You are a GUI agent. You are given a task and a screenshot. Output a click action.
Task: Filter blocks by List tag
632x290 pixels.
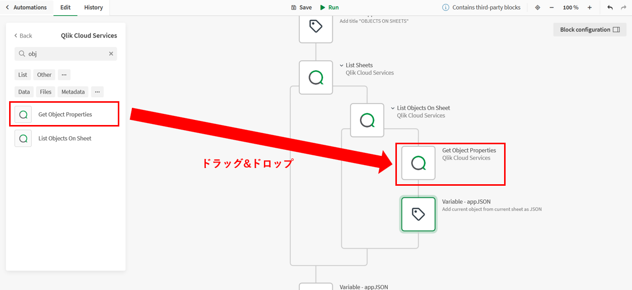point(23,74)
